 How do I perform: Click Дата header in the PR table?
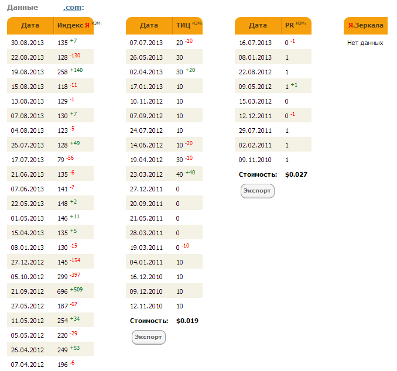click(x=258, y=26)
